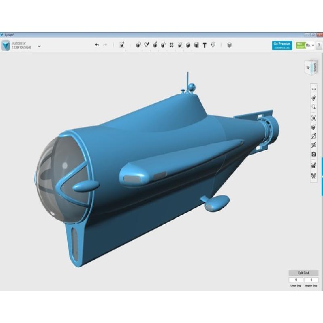Select the Pan tool in navigation bar
This screenshot has width=323, height=323.
313,89
